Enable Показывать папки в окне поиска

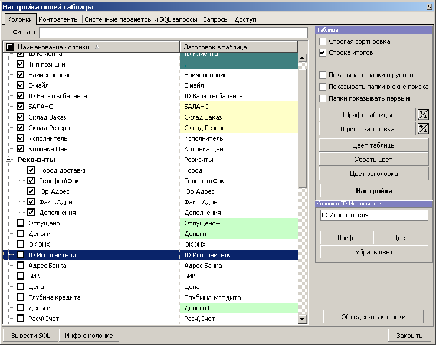[323, 87]
